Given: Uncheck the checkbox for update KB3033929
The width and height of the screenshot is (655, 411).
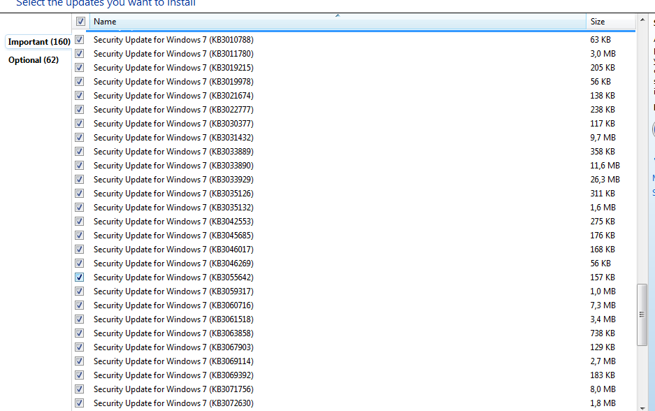Looking at the screenshot, I should tap(80, 180).
